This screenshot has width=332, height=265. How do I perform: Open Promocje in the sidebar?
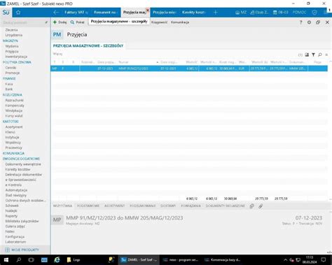pyautogui.click(x=13, y=73)
